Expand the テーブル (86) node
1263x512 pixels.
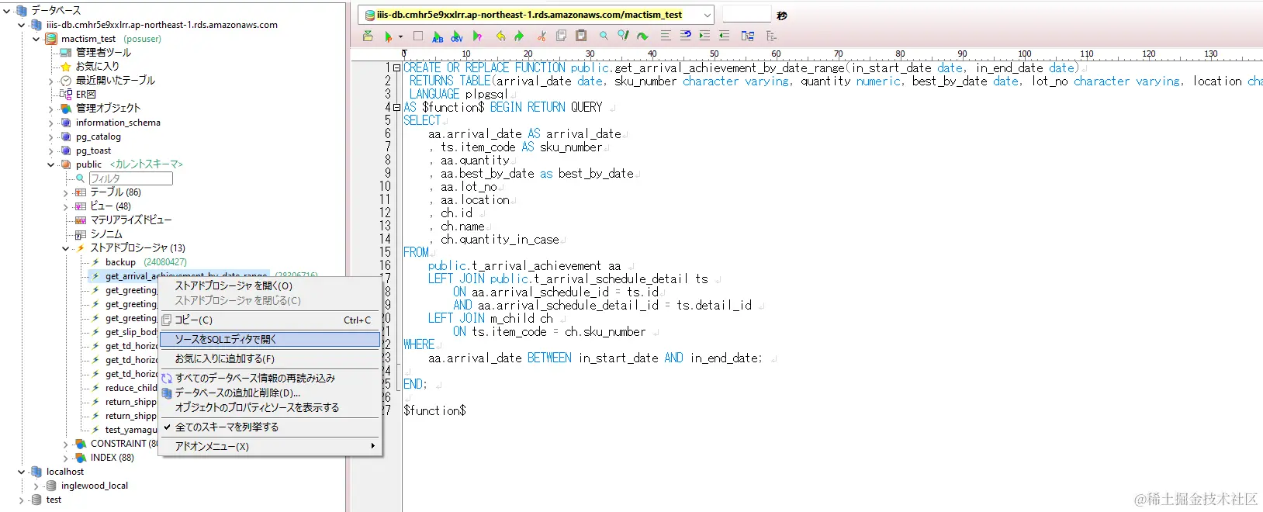tap(66, 192)
